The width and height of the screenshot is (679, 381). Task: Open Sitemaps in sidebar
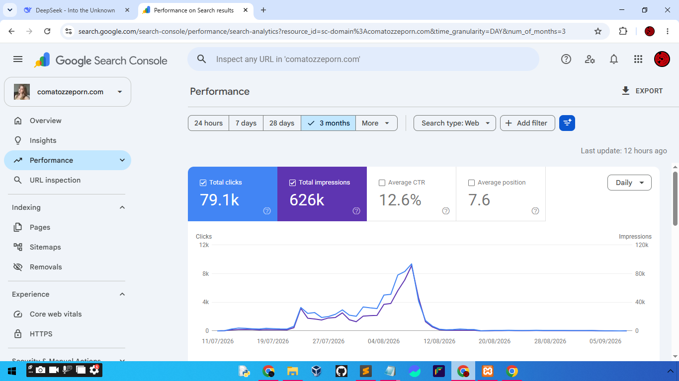(x=68, y=247)
